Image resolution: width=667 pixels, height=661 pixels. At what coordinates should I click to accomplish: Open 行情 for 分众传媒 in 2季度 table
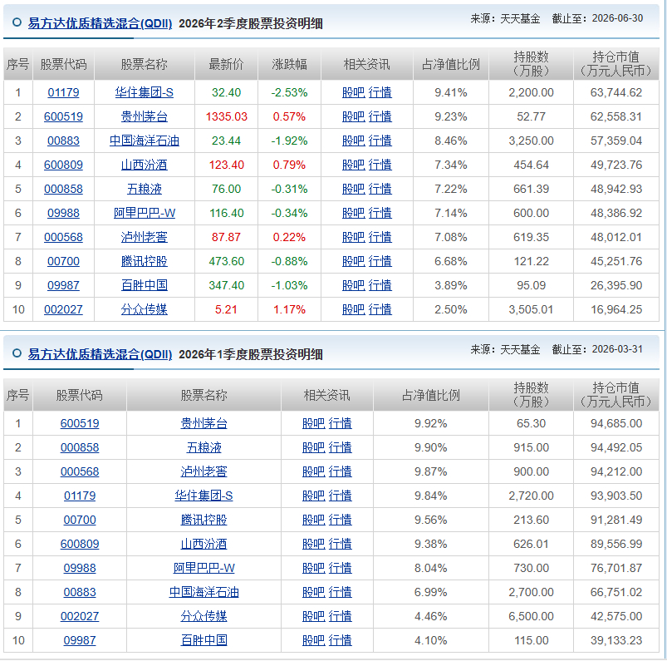[x=380, y=309]
